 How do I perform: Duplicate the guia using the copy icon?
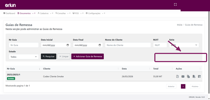pos(188,77)
